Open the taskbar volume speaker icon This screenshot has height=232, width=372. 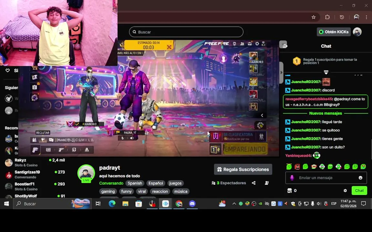(x=319, y=204)
